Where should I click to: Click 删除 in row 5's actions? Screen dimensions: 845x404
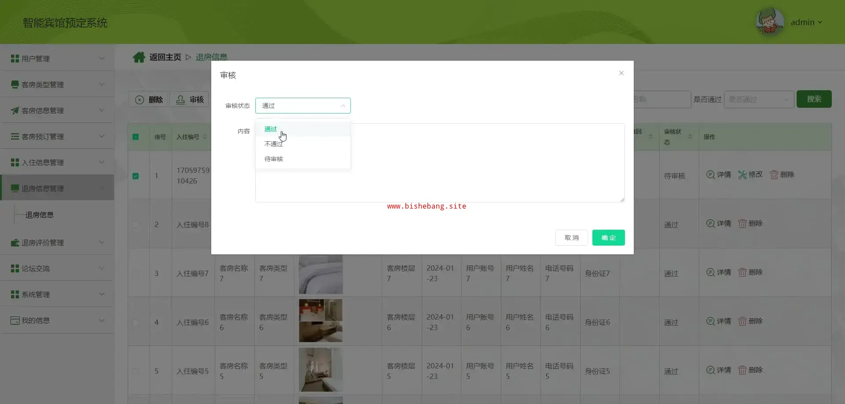tap(750, 370)
